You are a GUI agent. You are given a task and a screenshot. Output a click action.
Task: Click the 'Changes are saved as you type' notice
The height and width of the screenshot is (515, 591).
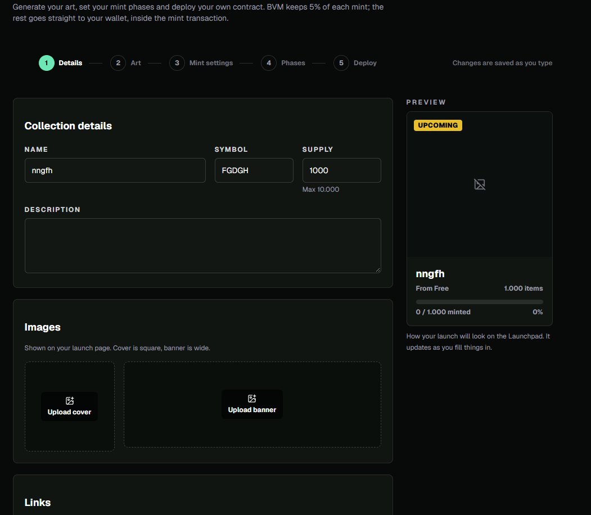click(502, 63)
